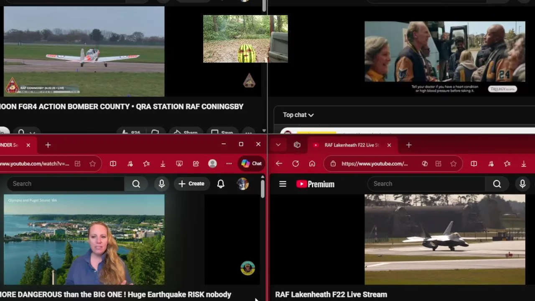This screenshot has height=301, width=535.
Task: Focus the YouTube Search box in bottom-left window
Action: click(x=66, y=184)
